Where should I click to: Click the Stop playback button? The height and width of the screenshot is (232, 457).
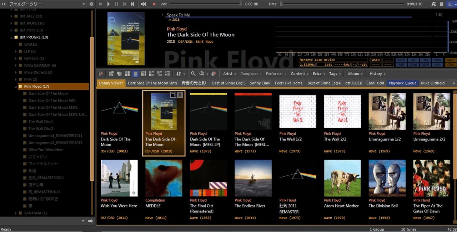[x=100, y=4]
